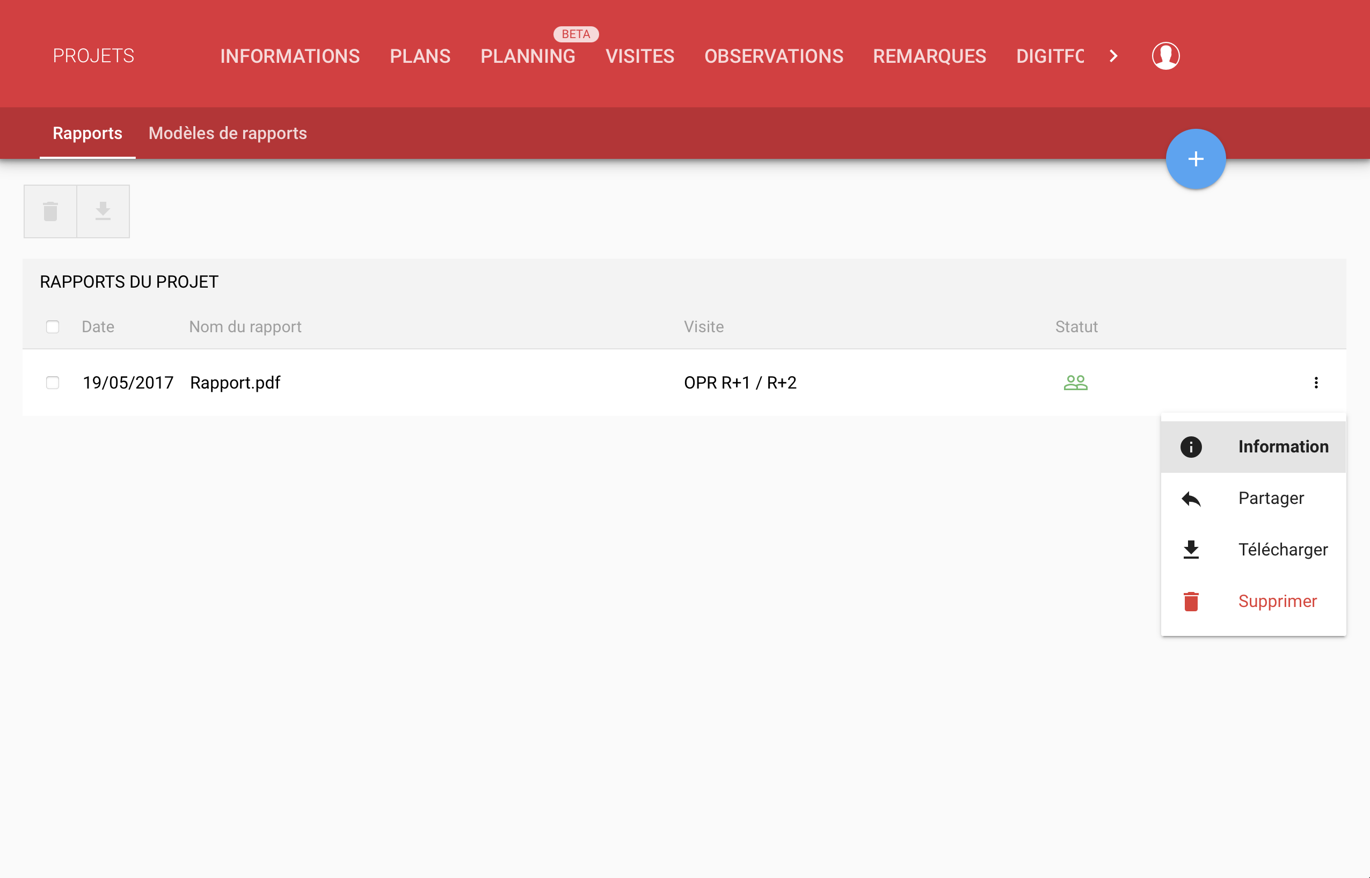
Task: Open the three-dot menu for Rapport.pdf
Action: click(x=1316, y=383)
